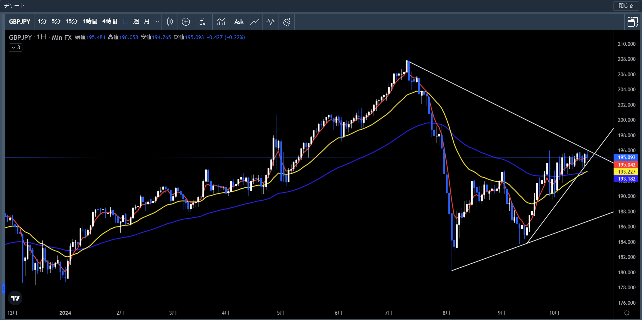This screenshot has width=642, height=320.
Task: Click the red 195.042 price label
Action: (626, 165)
